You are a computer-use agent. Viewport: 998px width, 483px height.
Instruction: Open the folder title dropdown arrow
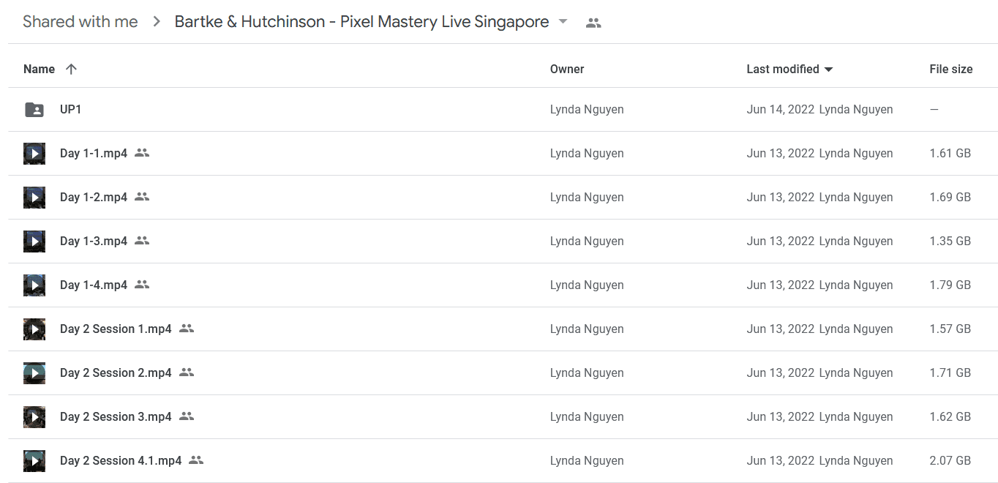(563, 22)
